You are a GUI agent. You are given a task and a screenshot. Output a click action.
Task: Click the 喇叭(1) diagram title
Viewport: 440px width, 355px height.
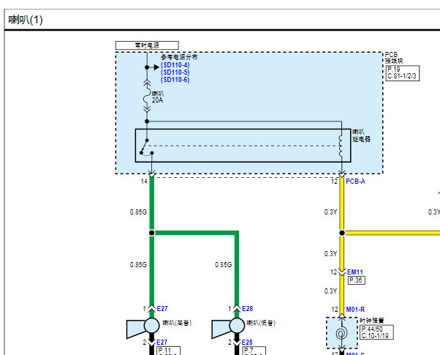[26, 20]
